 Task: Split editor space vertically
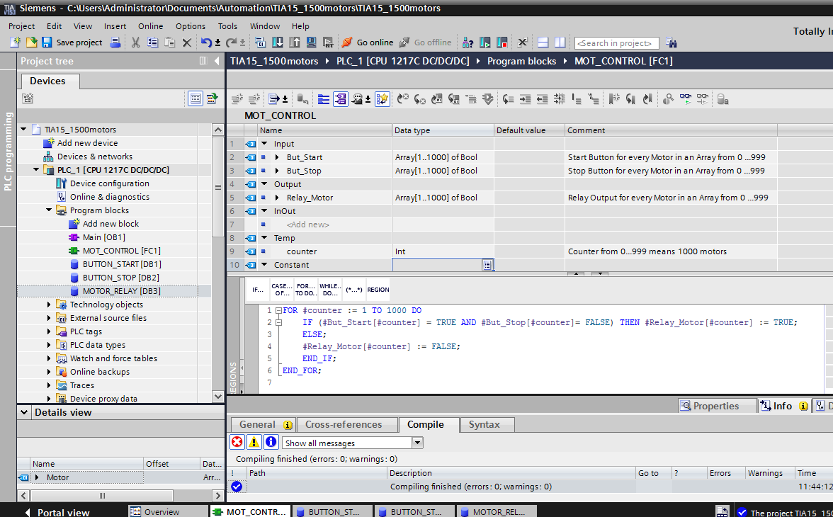(560, 42)
